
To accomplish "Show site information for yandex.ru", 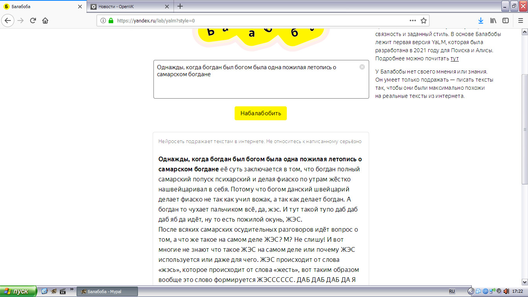I will (103, 20).
